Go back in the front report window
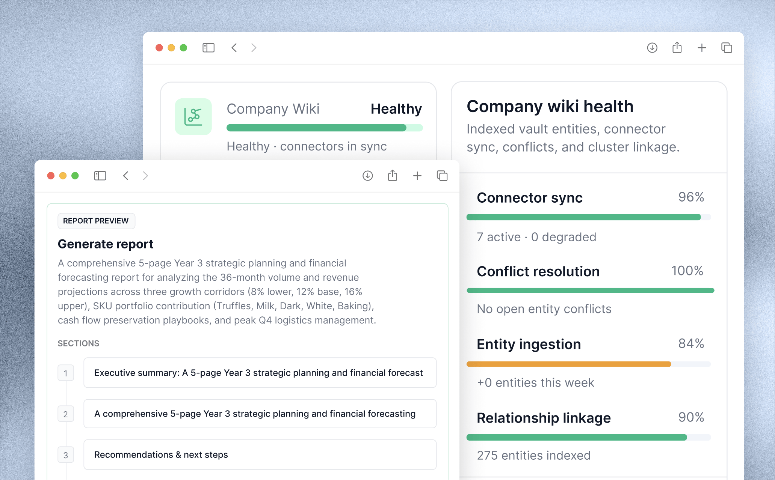Viewport: 775px width, 480px height. tap(126, 176)
